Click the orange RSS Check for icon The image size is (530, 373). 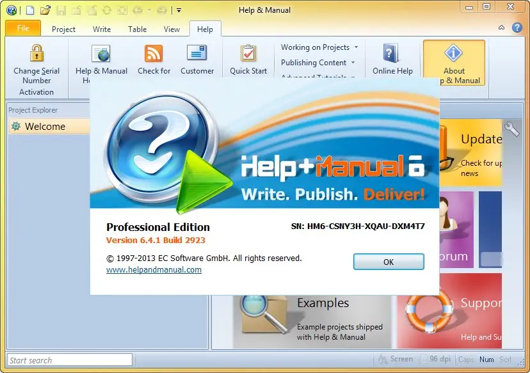tap(154, 53)
